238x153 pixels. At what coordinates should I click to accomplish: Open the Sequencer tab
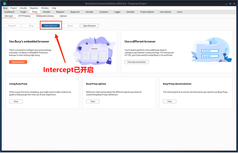click(75, 12)
